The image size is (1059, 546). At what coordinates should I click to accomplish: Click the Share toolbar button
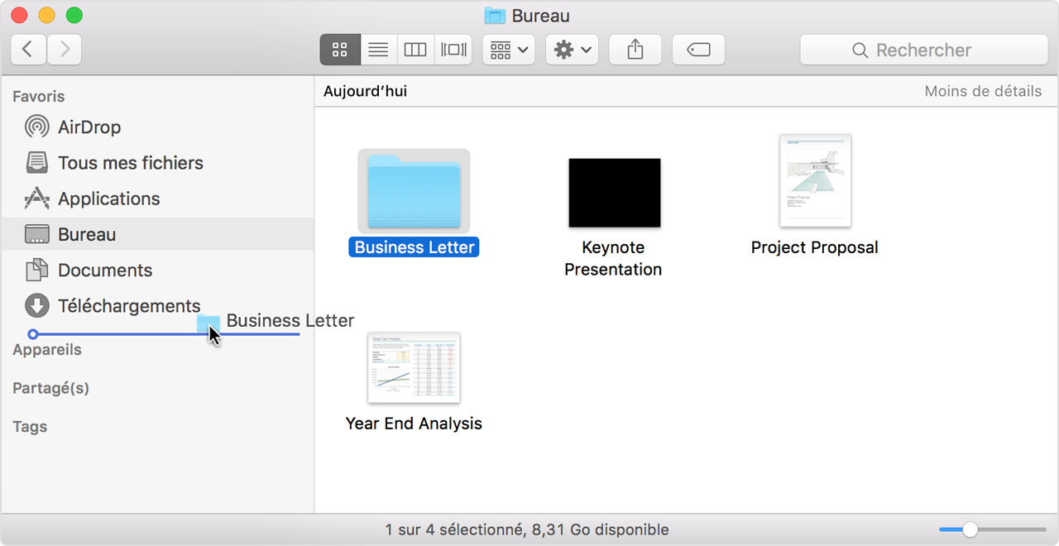coord(635,50)
